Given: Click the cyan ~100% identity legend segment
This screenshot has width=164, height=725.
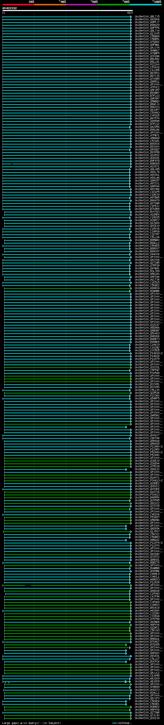Looking at the screenshot, I should click(x=146, y=5).
